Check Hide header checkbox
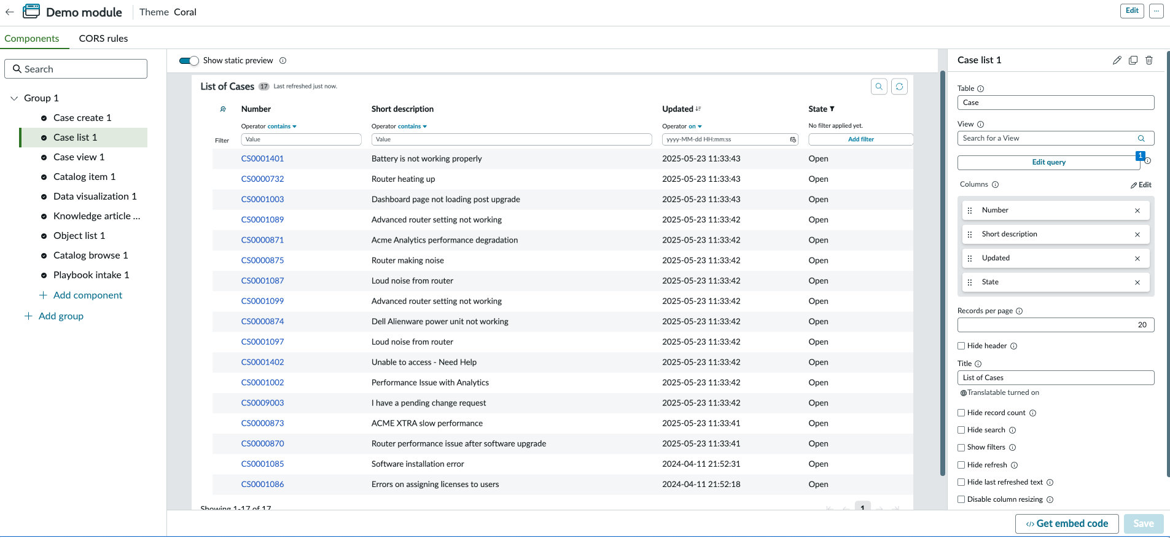This screenshot has width=1170, height=538. pos(961,346)
